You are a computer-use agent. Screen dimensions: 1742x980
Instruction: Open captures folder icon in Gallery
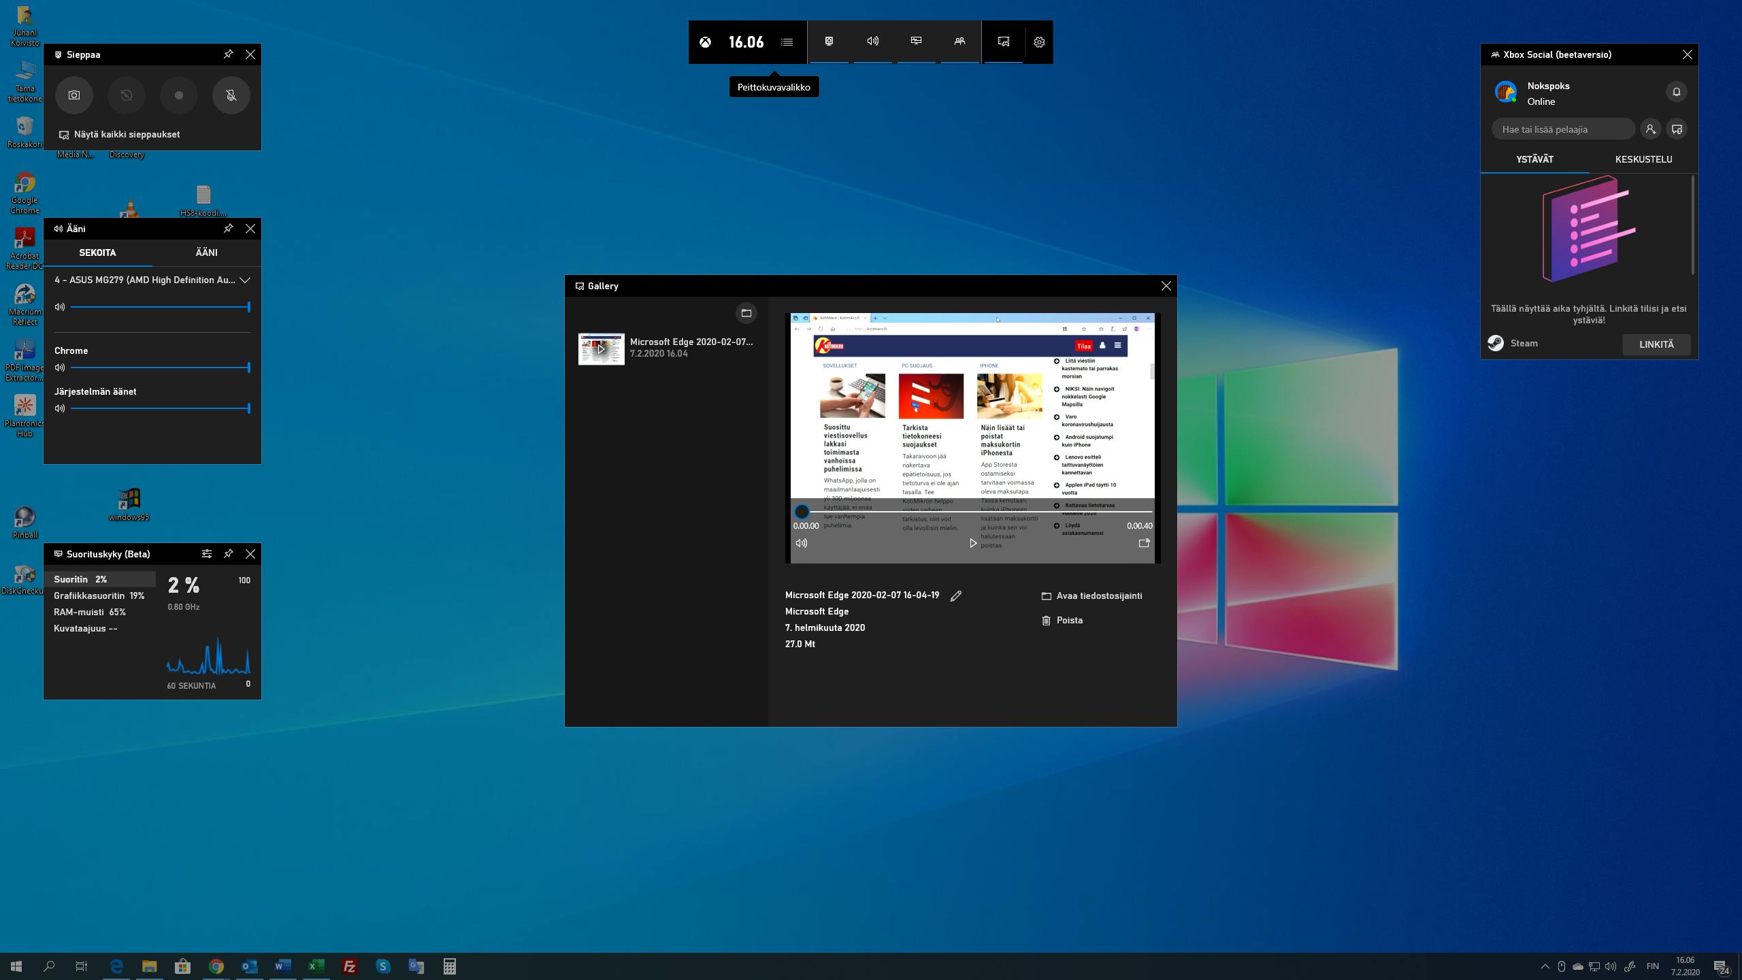tap(746, 313)
